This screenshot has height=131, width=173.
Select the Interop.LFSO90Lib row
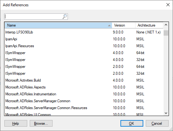point(84,32)
